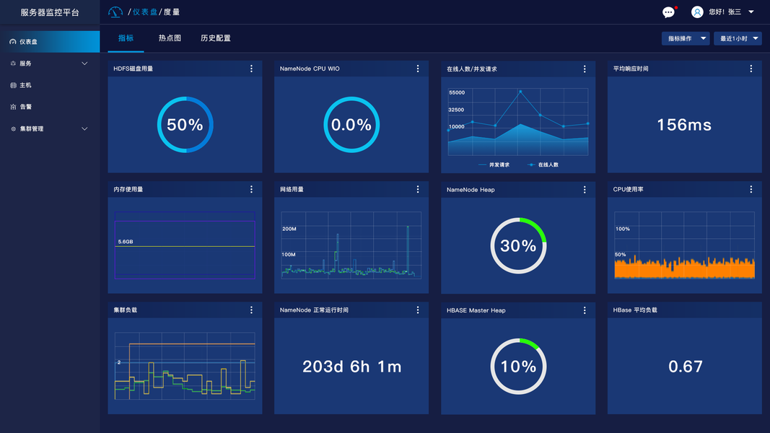
Task: Click the HBase 平均负载 card title
Action: (635, 310)
